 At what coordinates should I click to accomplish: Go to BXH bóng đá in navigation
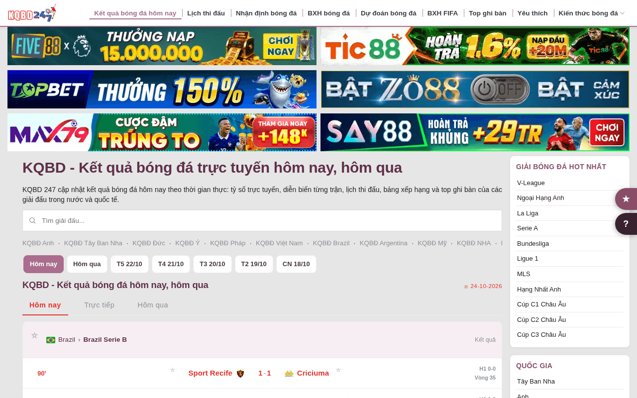[x=328, y=13]
